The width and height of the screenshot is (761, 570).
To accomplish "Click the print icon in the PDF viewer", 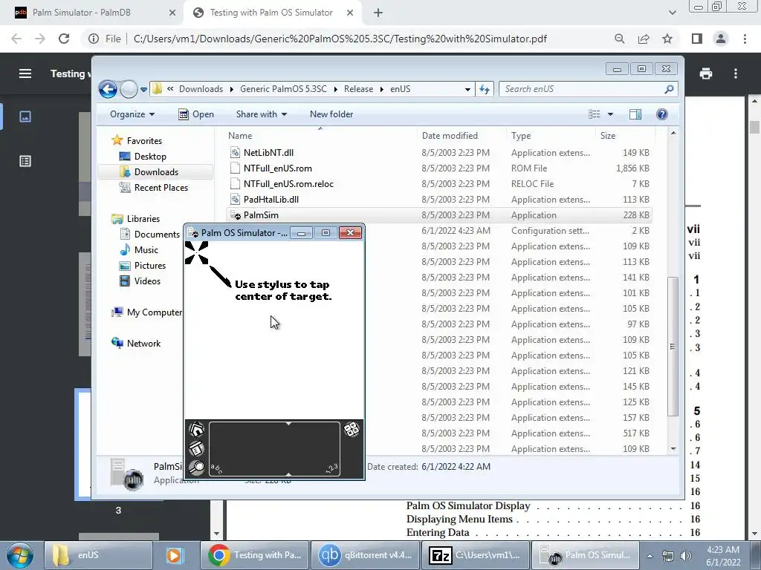I will [x=706, y=73].
